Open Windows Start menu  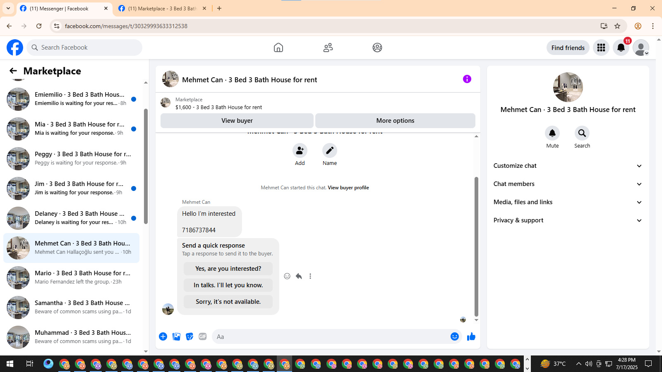click(10, 364)
